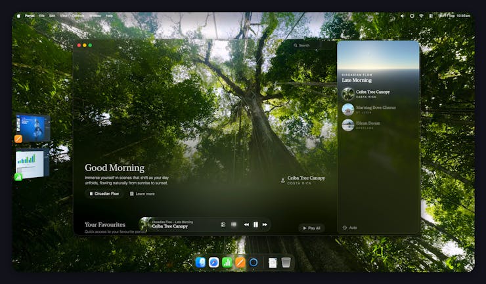This screenshot has height=284, width=486.
Task: Open Safari from the Dock
Action: 213,262
